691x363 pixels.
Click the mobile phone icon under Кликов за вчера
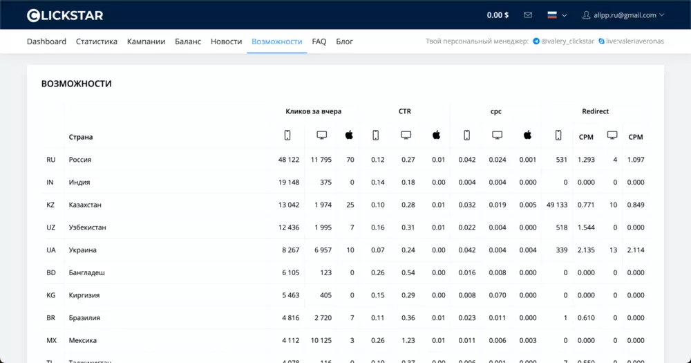[x=287, y=136]
